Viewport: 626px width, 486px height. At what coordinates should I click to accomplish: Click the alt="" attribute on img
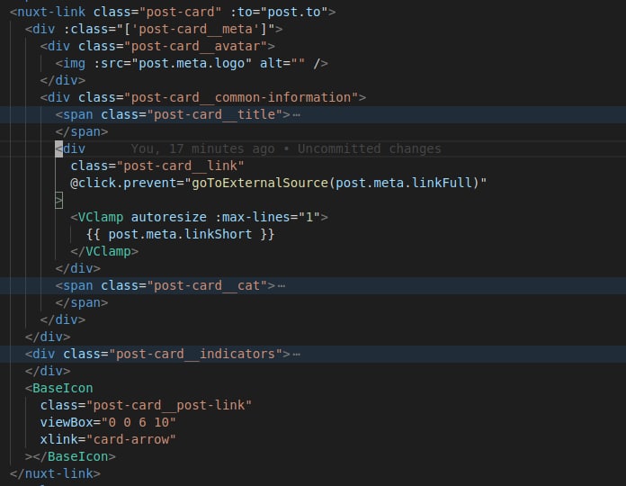click(x=282, y=64)
